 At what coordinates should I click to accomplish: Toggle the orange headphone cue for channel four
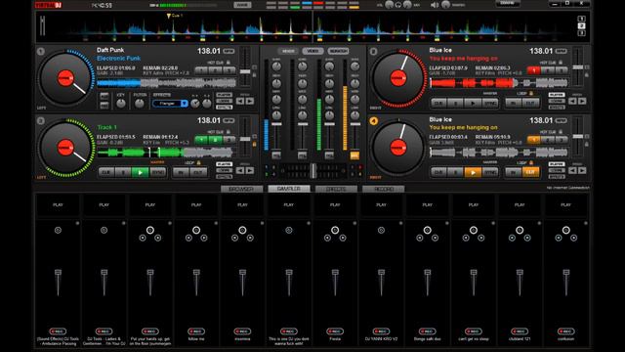click(x=354, y=155)
